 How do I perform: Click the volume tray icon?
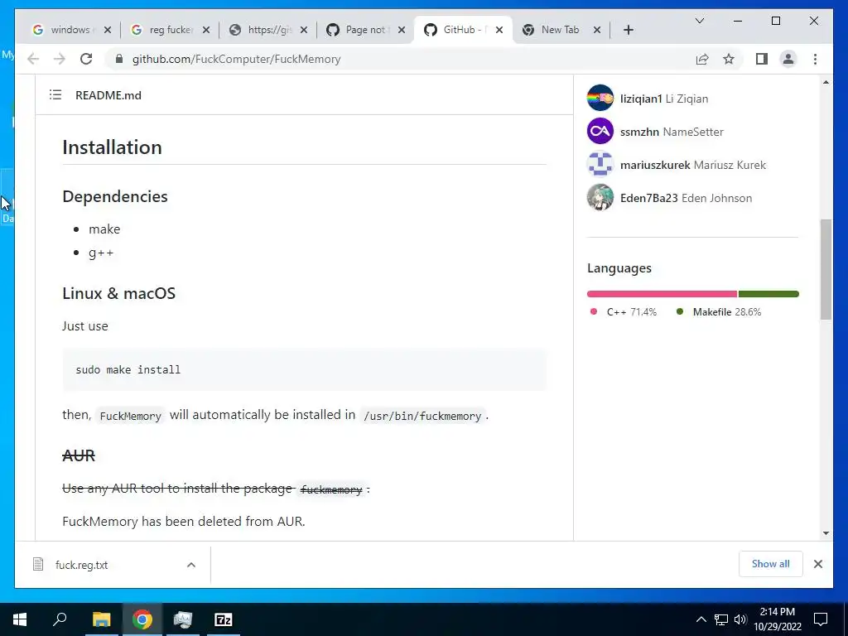(740, 619)
